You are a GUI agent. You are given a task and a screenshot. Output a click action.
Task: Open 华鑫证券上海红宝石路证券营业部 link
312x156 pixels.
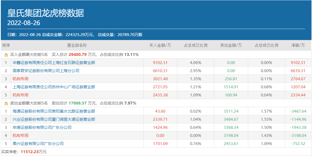coord(54,63)
